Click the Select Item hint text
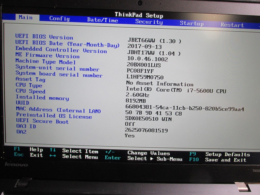The image size is (260, 195). 80,151
